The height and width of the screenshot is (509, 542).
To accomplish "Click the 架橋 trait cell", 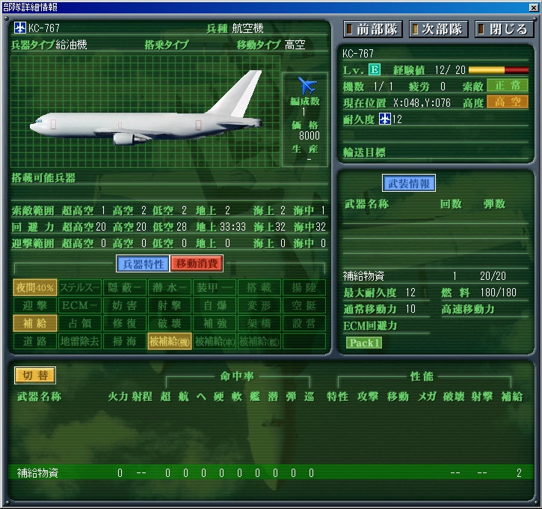I will pyautogui.click(x=259, y=323).
